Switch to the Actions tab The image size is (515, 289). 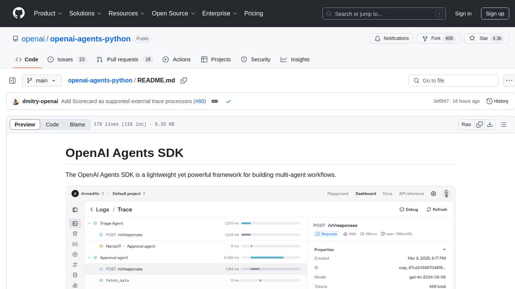(x=176, y=59)
